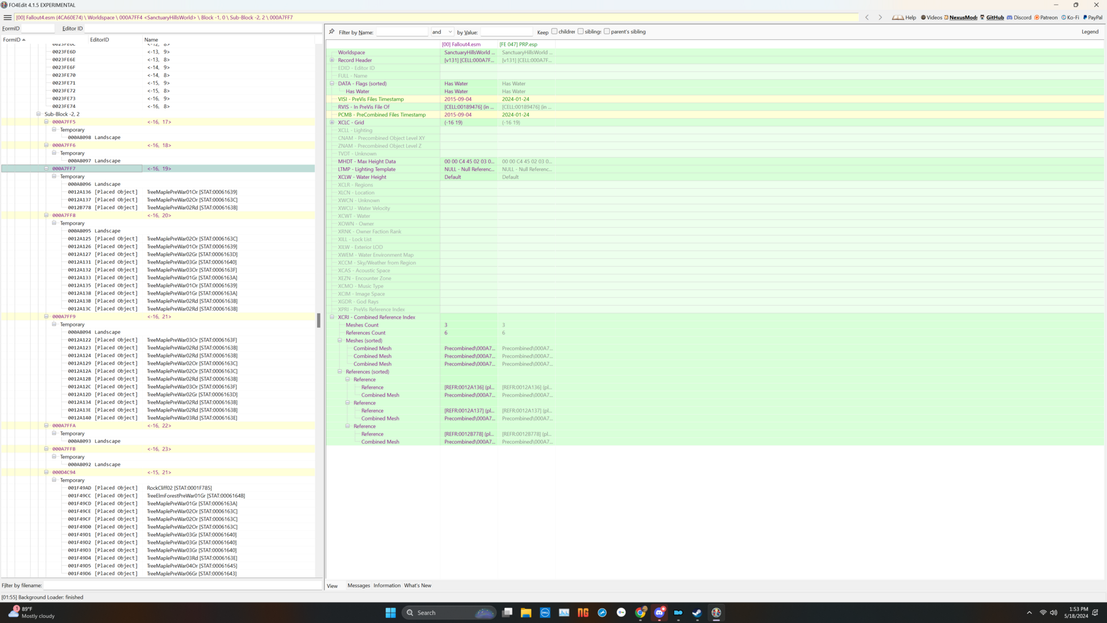Open the Dell app on the taskbar

click(545, 613)
